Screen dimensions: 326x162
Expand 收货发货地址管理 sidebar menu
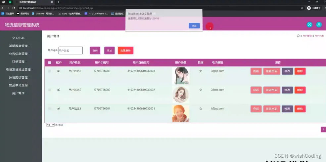pyautogui.click(x=18, y=69)
